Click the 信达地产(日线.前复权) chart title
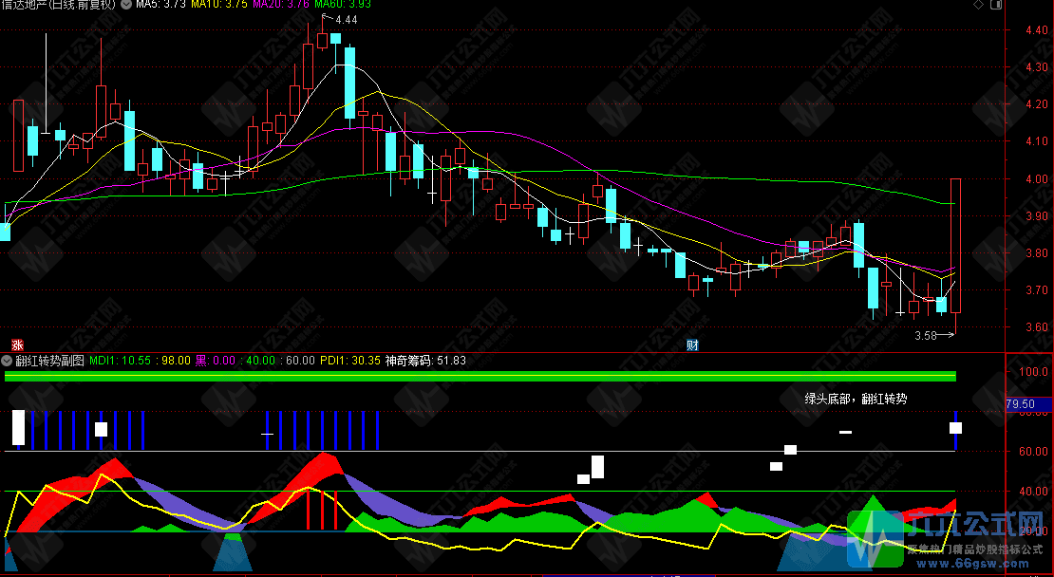 tap(59, 5)
